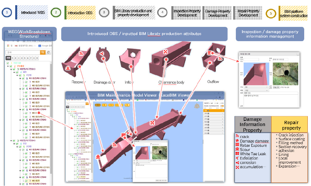Toggle checkbox of first level 6 node (02)
The image size is (311, 186).
[x=23, y=89]
